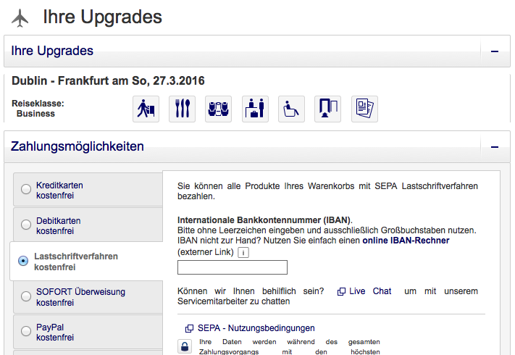Click the baggage service icon
The image size is (515, 355).
click(x=146, y=109)
